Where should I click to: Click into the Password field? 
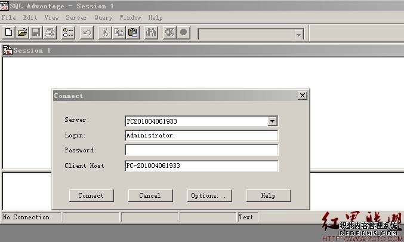point(201,150)
